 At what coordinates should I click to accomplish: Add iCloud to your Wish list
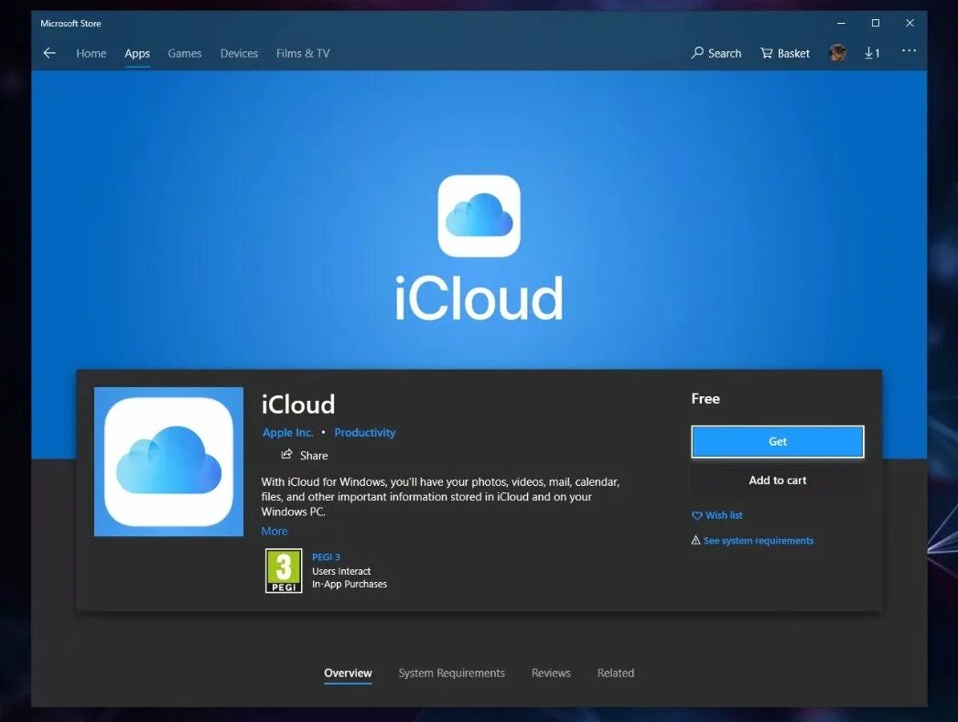coord(717,515)
